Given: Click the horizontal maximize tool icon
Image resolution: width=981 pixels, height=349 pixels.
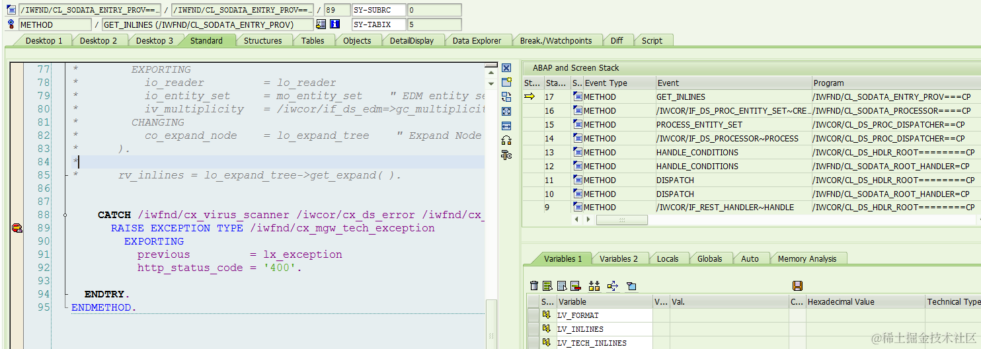Looking at the screenshot, I should [506, 126].
